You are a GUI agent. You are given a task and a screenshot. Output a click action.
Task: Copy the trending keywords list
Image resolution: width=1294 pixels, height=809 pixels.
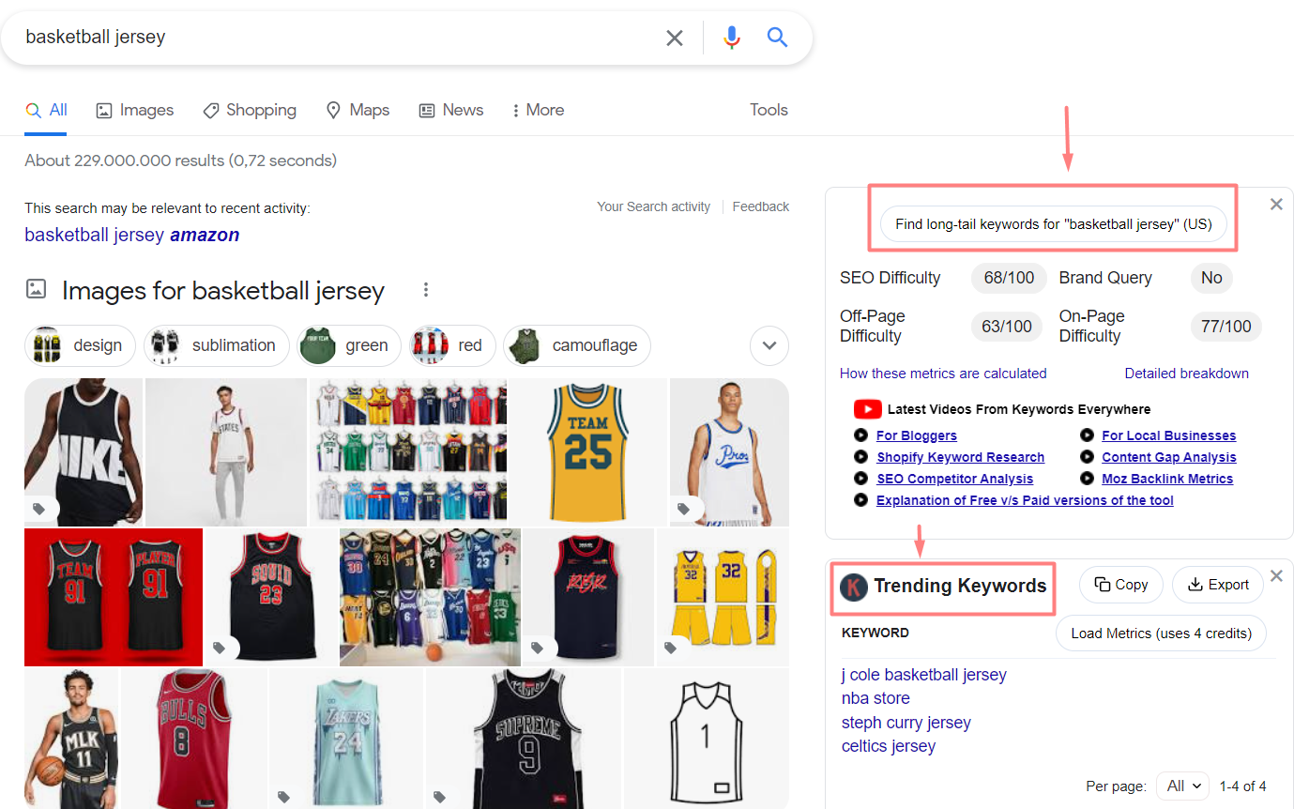click(x=1121, y=585)
